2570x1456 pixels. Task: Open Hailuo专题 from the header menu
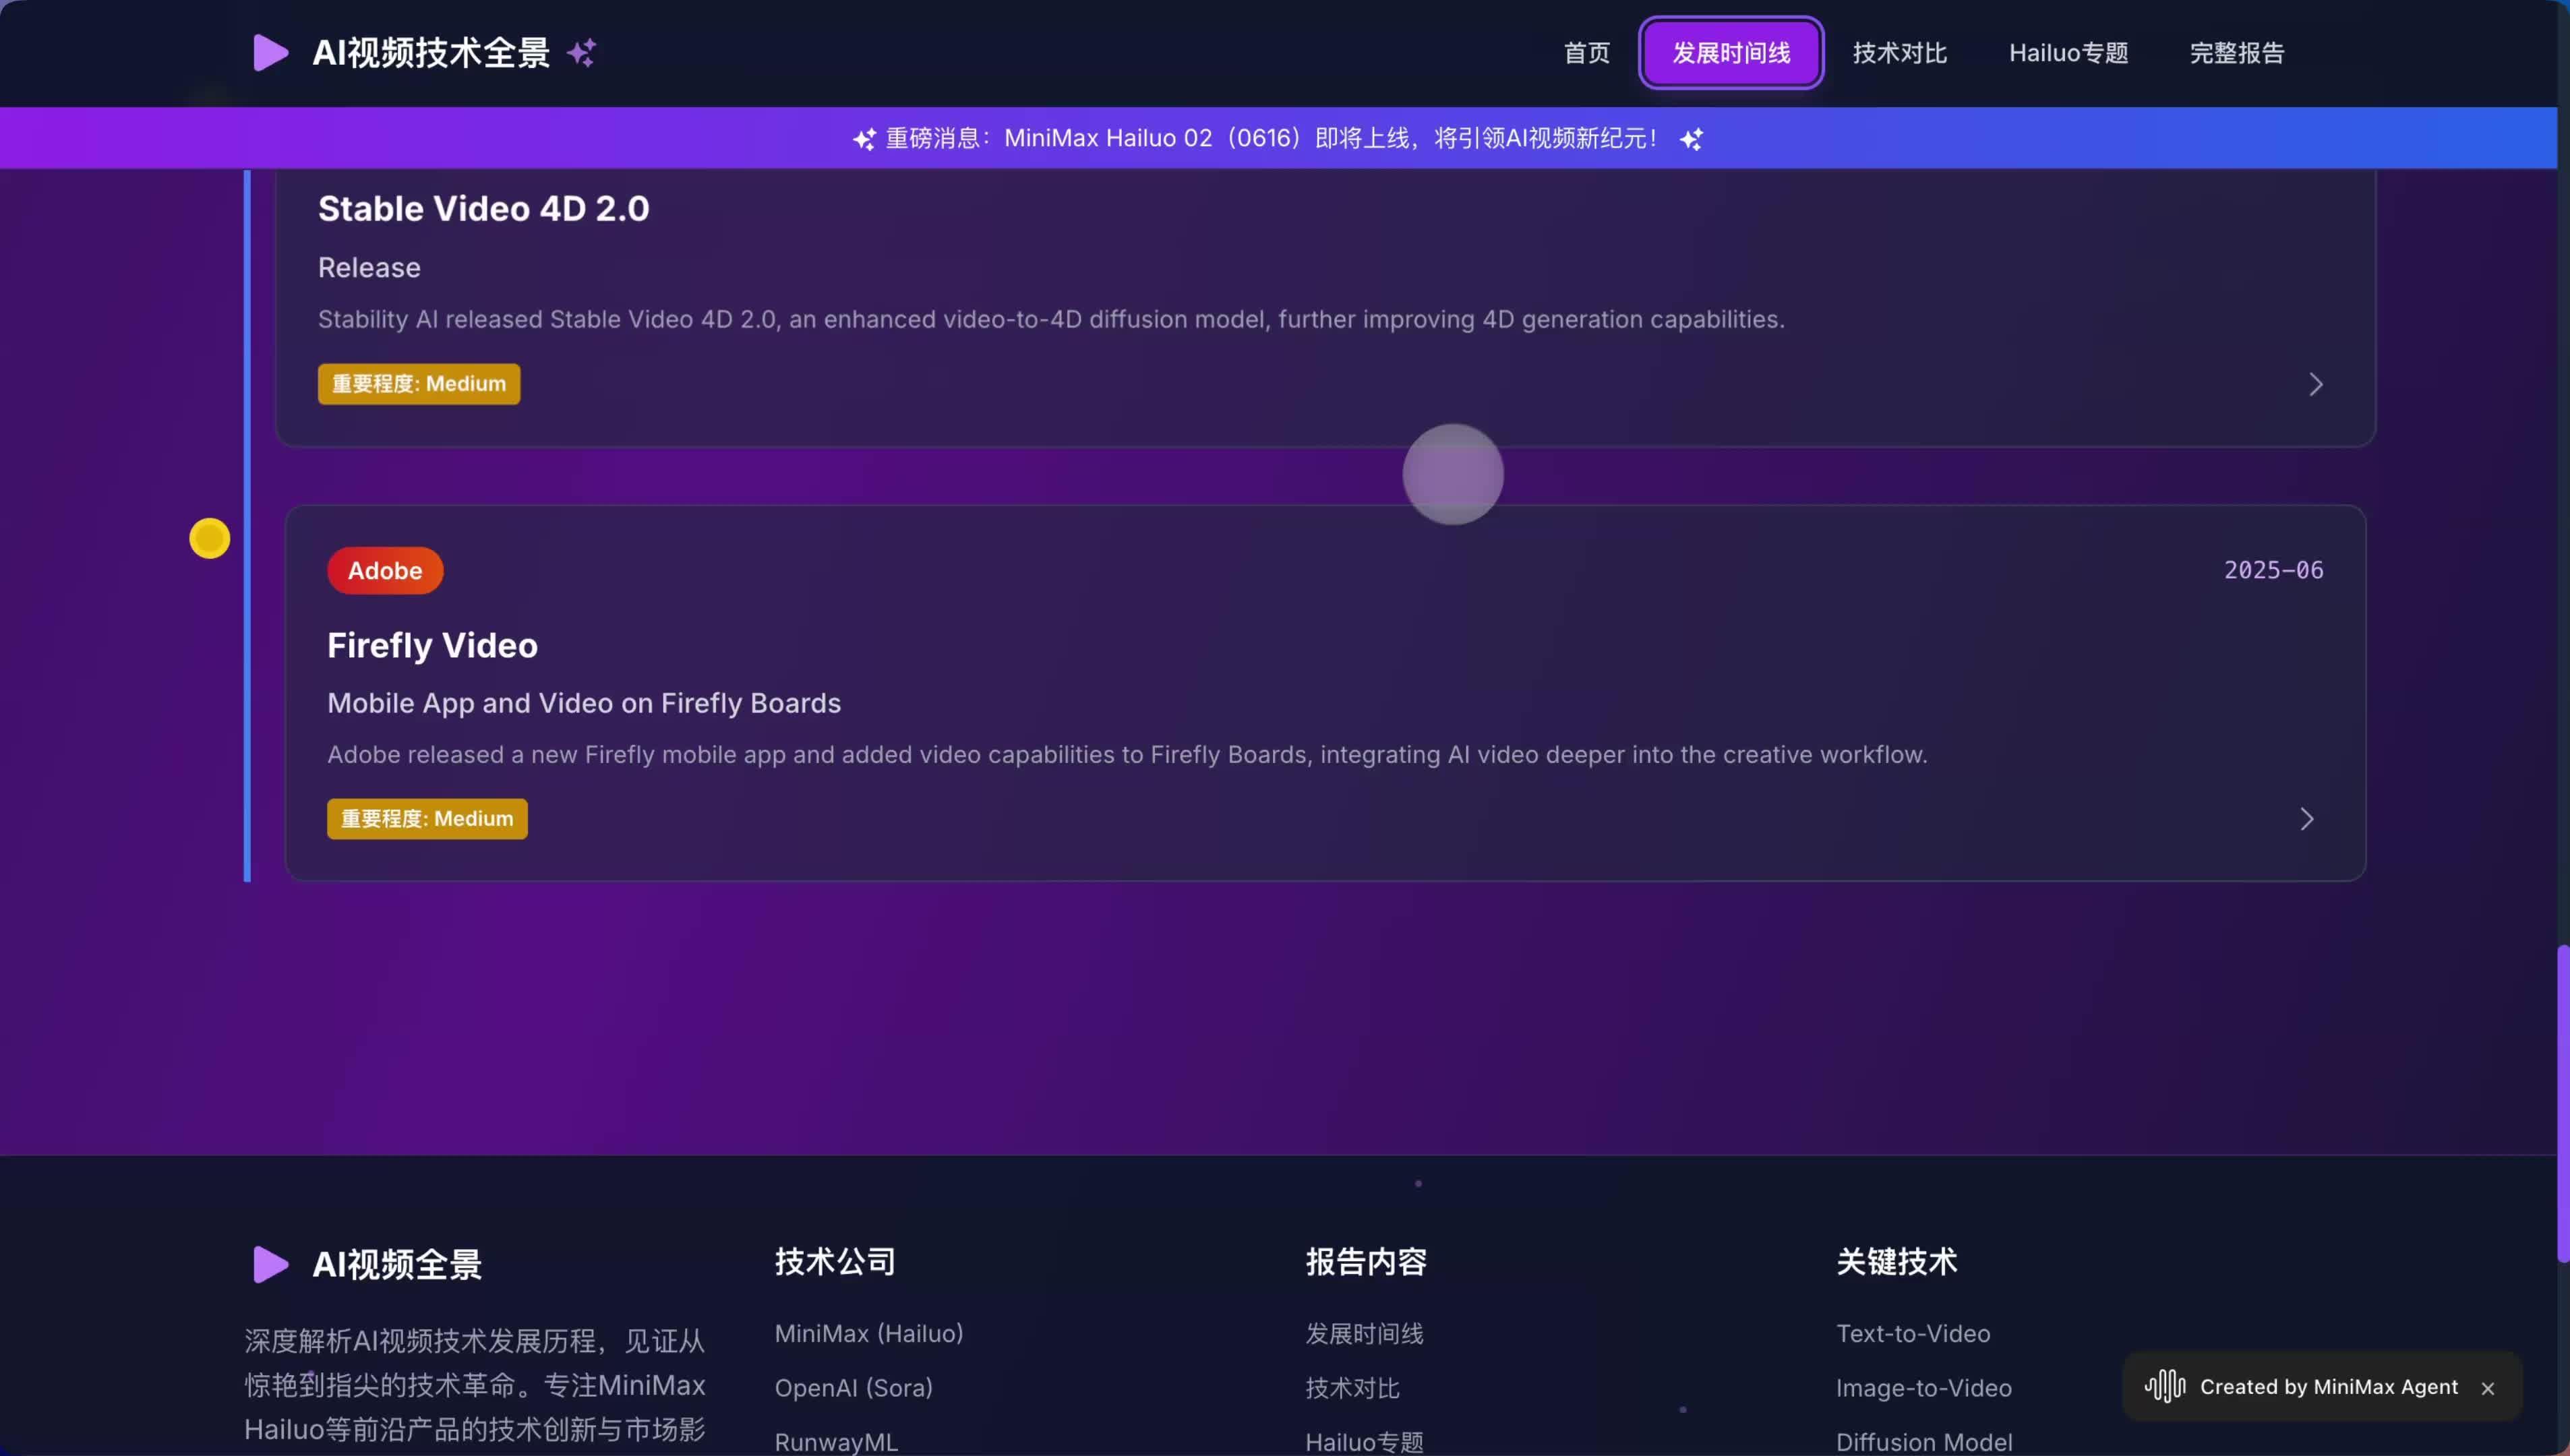click(x=2068, y=53)
